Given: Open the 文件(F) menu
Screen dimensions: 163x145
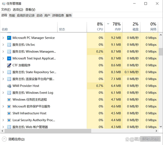Looking at the screenshot, I should [6, 10].
